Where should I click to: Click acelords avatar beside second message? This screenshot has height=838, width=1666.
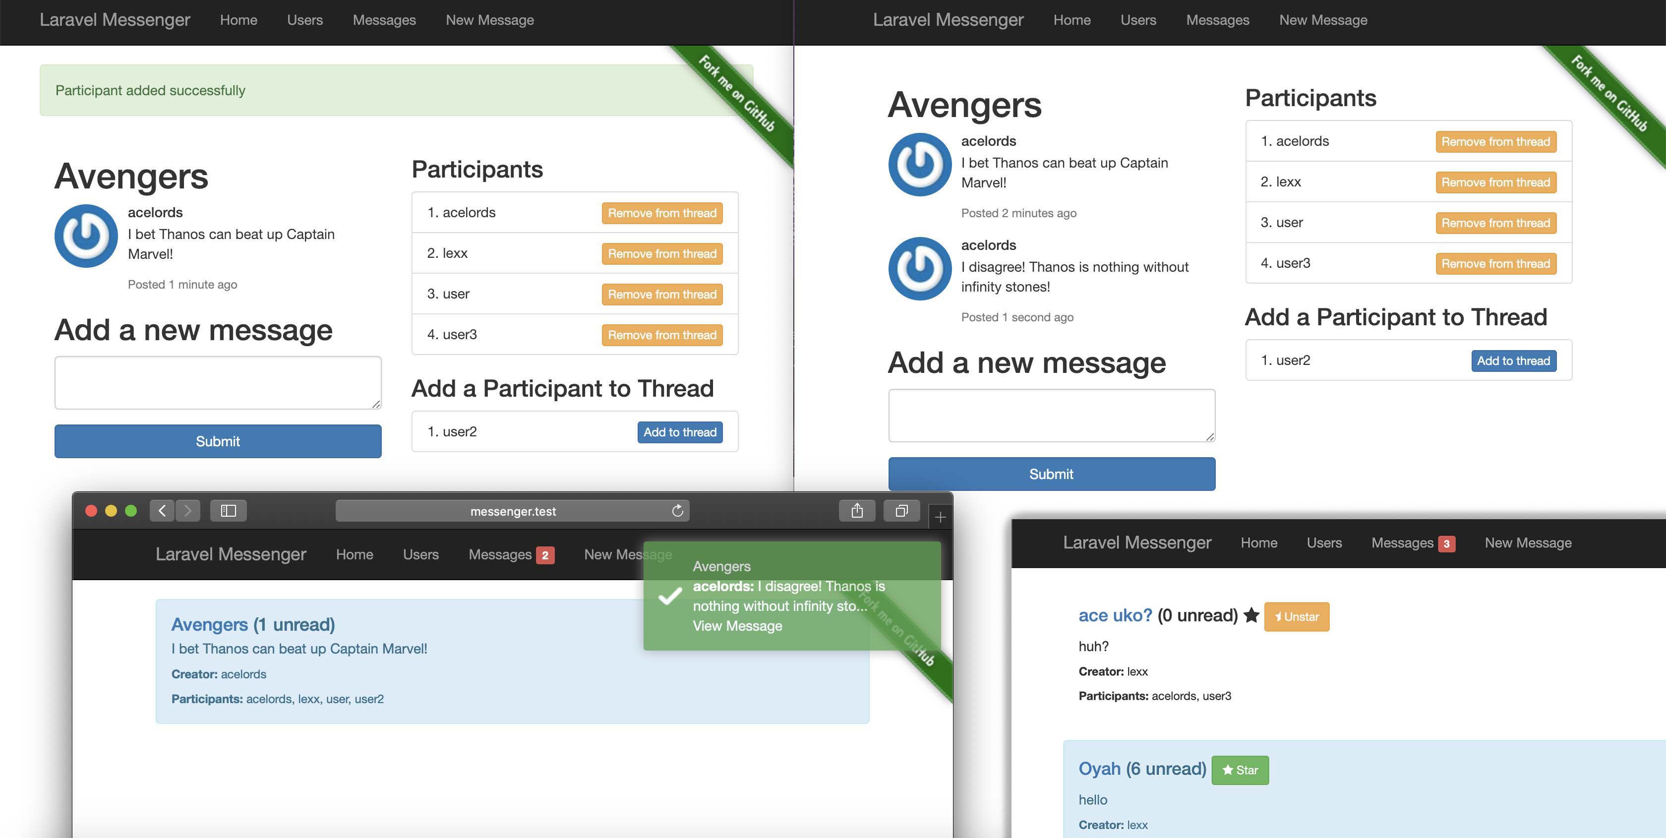tap(920, 268)
